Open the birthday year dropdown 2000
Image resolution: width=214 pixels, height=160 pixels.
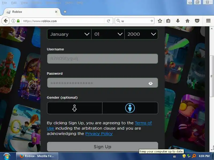click(141, 34)
